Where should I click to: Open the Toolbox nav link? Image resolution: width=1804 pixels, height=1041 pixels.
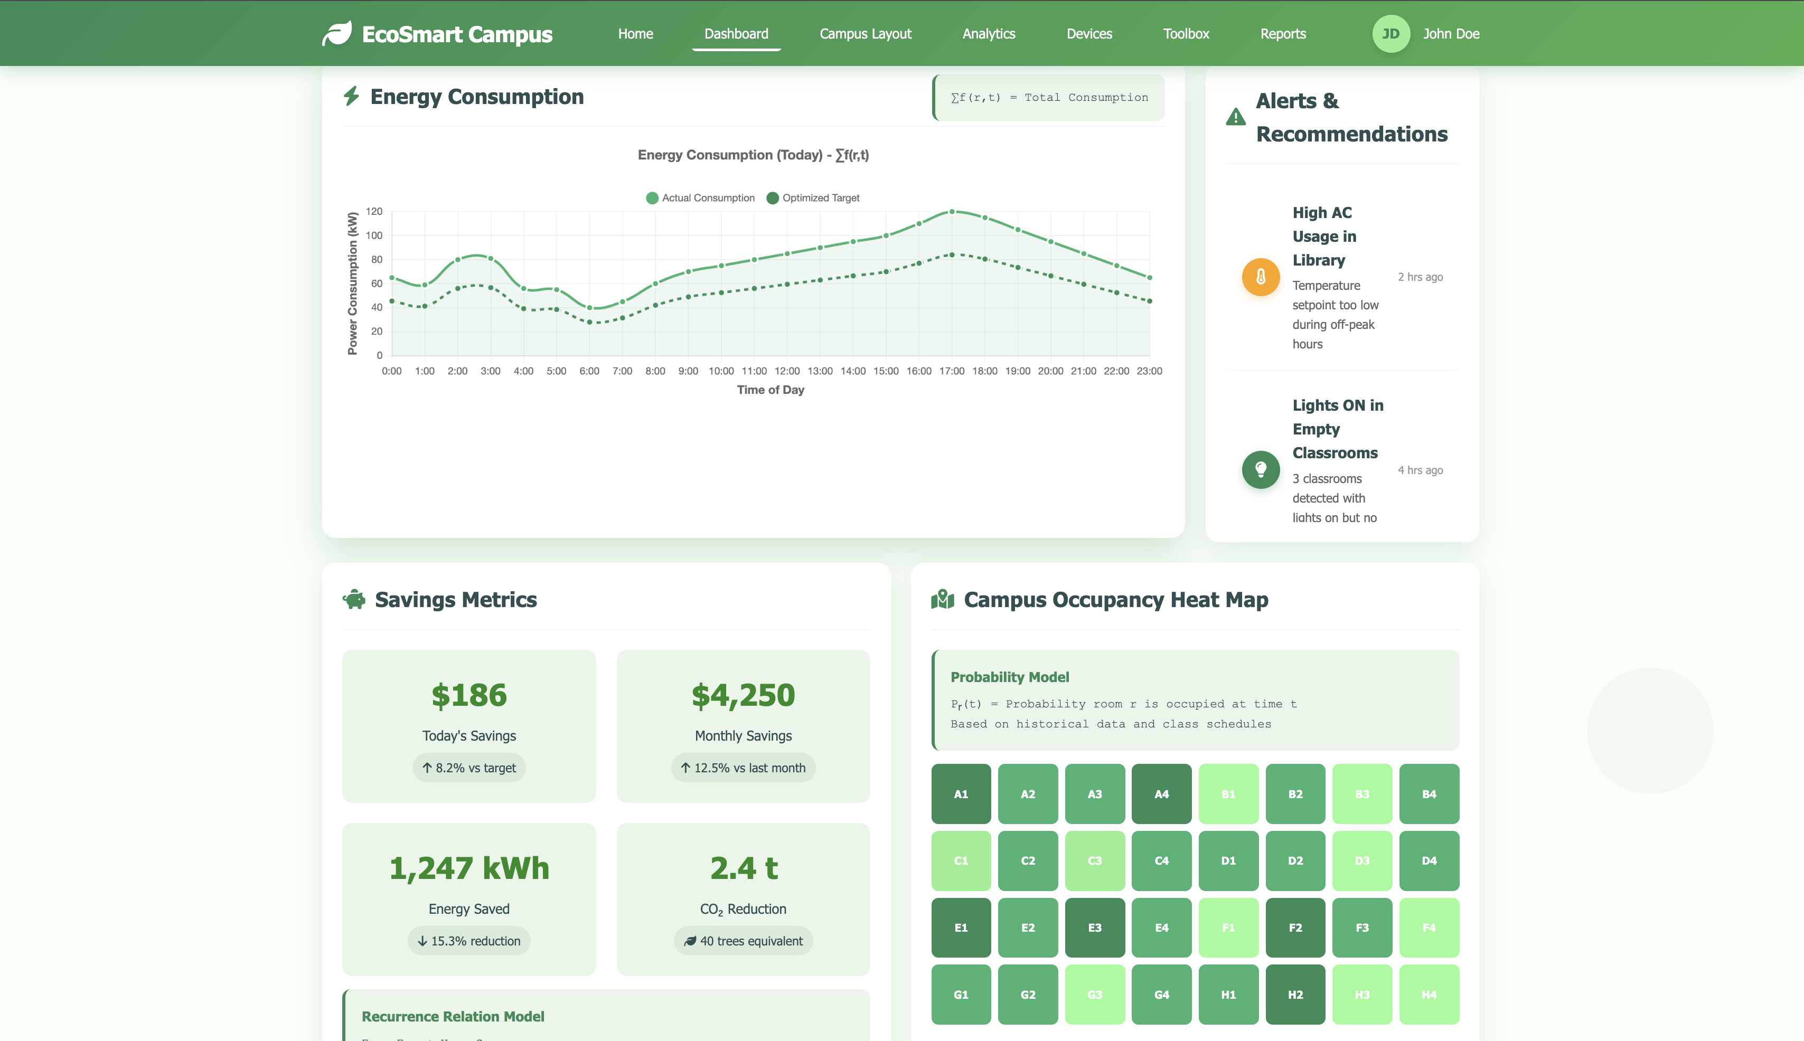1186,34
